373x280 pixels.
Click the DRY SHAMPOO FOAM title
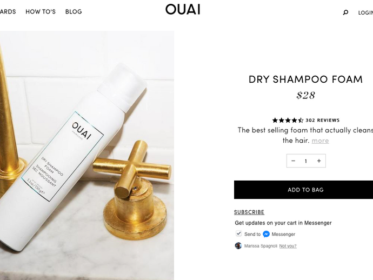305,79
